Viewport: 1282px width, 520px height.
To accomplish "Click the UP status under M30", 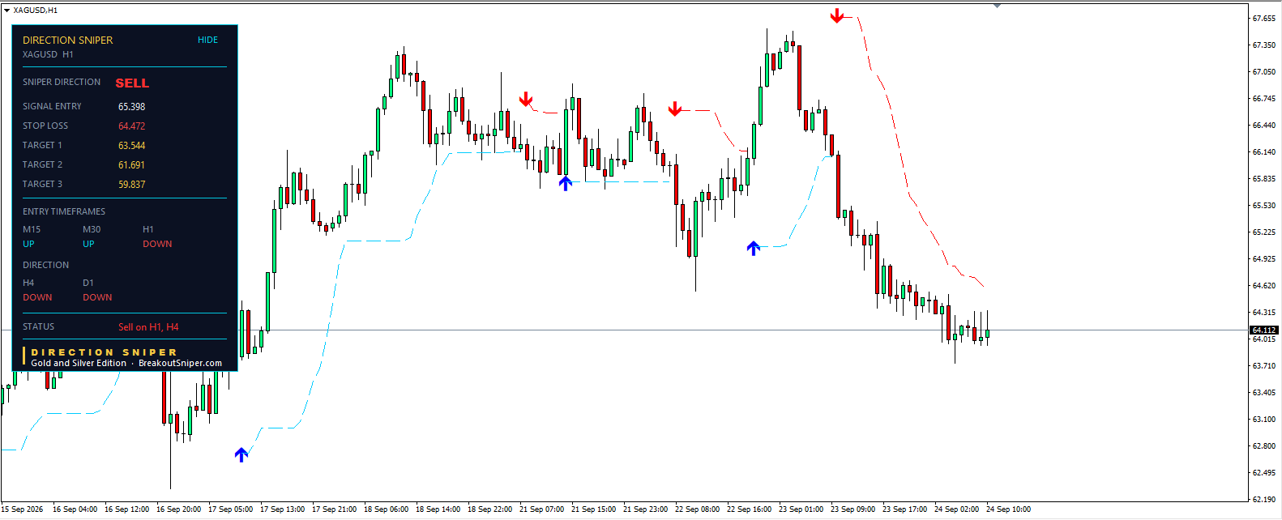I will pyautogui.click(x=88, y=244).
